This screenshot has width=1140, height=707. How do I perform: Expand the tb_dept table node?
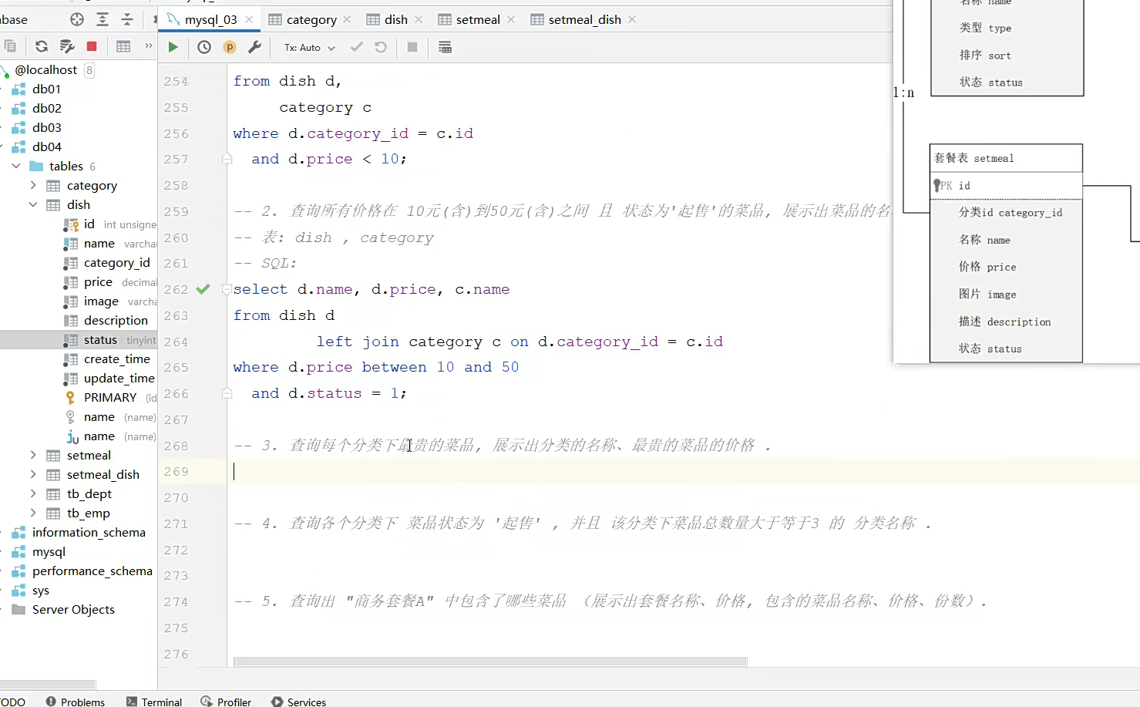click(x=33, y=493)
